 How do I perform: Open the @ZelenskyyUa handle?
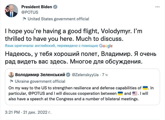pyautogui.click(x=85, y=75)
